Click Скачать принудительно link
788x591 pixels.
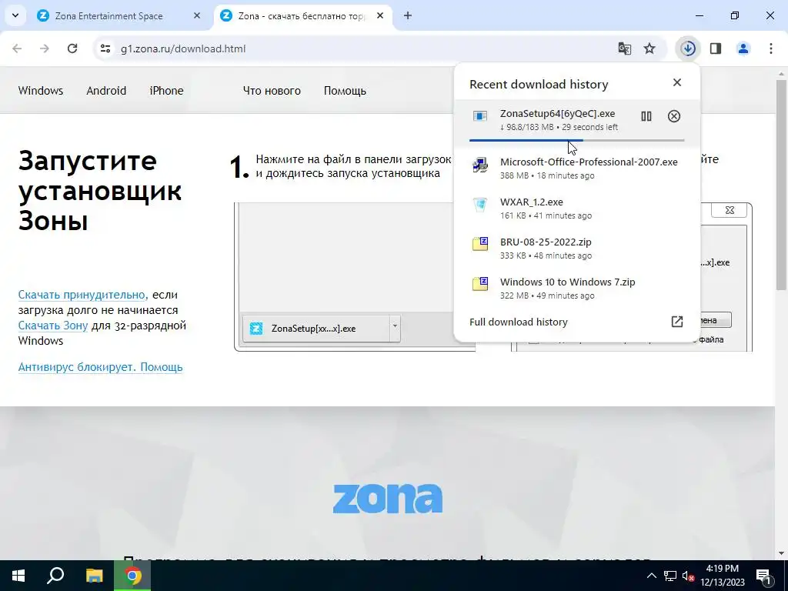[x=82, y=295]
